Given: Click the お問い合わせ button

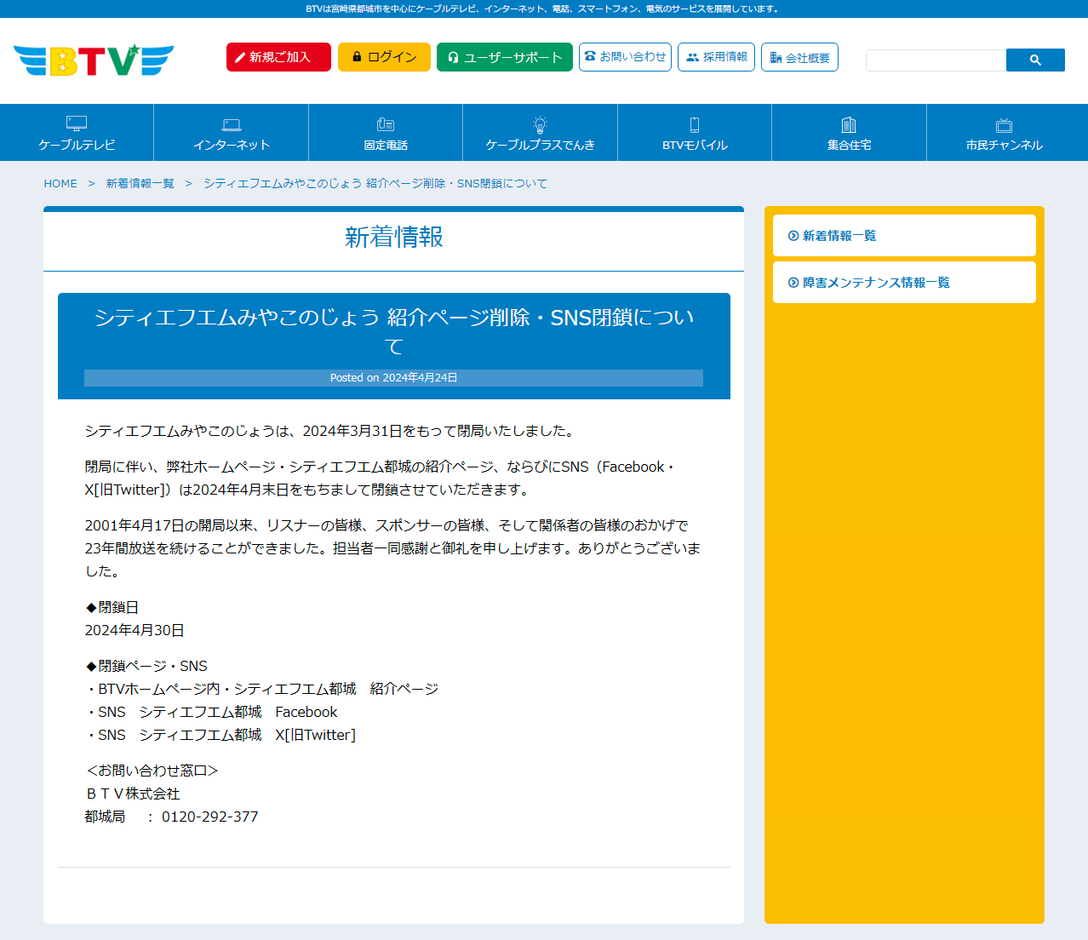Looking at the screenshot, I should (625, 57).
